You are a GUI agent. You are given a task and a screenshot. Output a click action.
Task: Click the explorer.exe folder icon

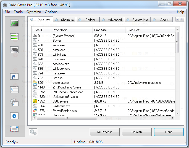tap(35, 83)
